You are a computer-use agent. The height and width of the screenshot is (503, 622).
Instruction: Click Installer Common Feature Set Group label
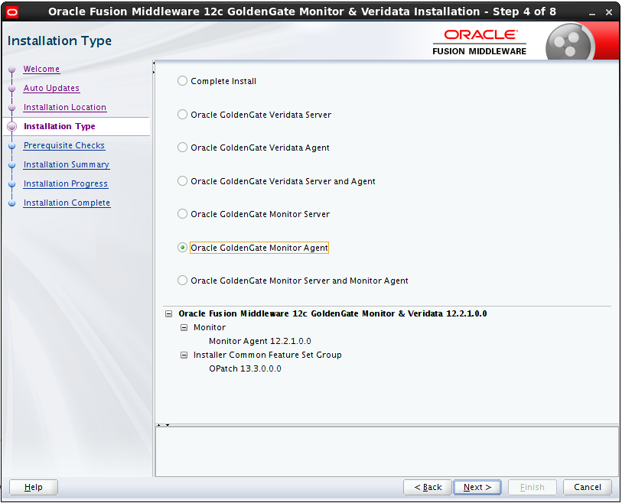(267, 355)
